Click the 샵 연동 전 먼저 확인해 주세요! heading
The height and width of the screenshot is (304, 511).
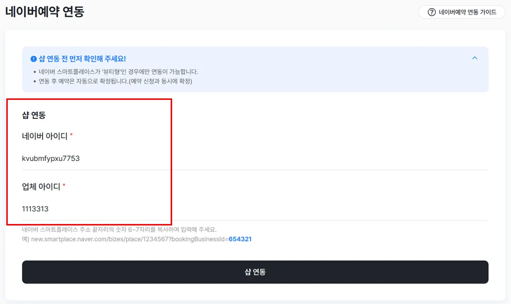pyautogui.click(x=82, y=59)
